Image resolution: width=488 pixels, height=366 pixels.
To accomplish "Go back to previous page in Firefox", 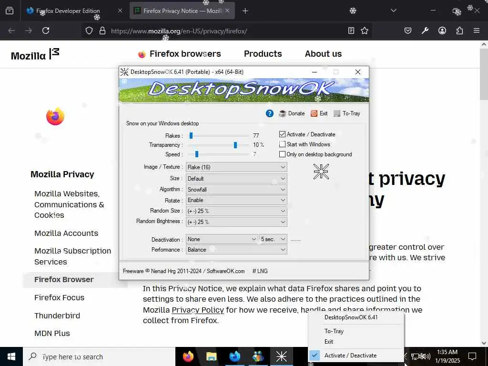I will click(x=11, y=30).
